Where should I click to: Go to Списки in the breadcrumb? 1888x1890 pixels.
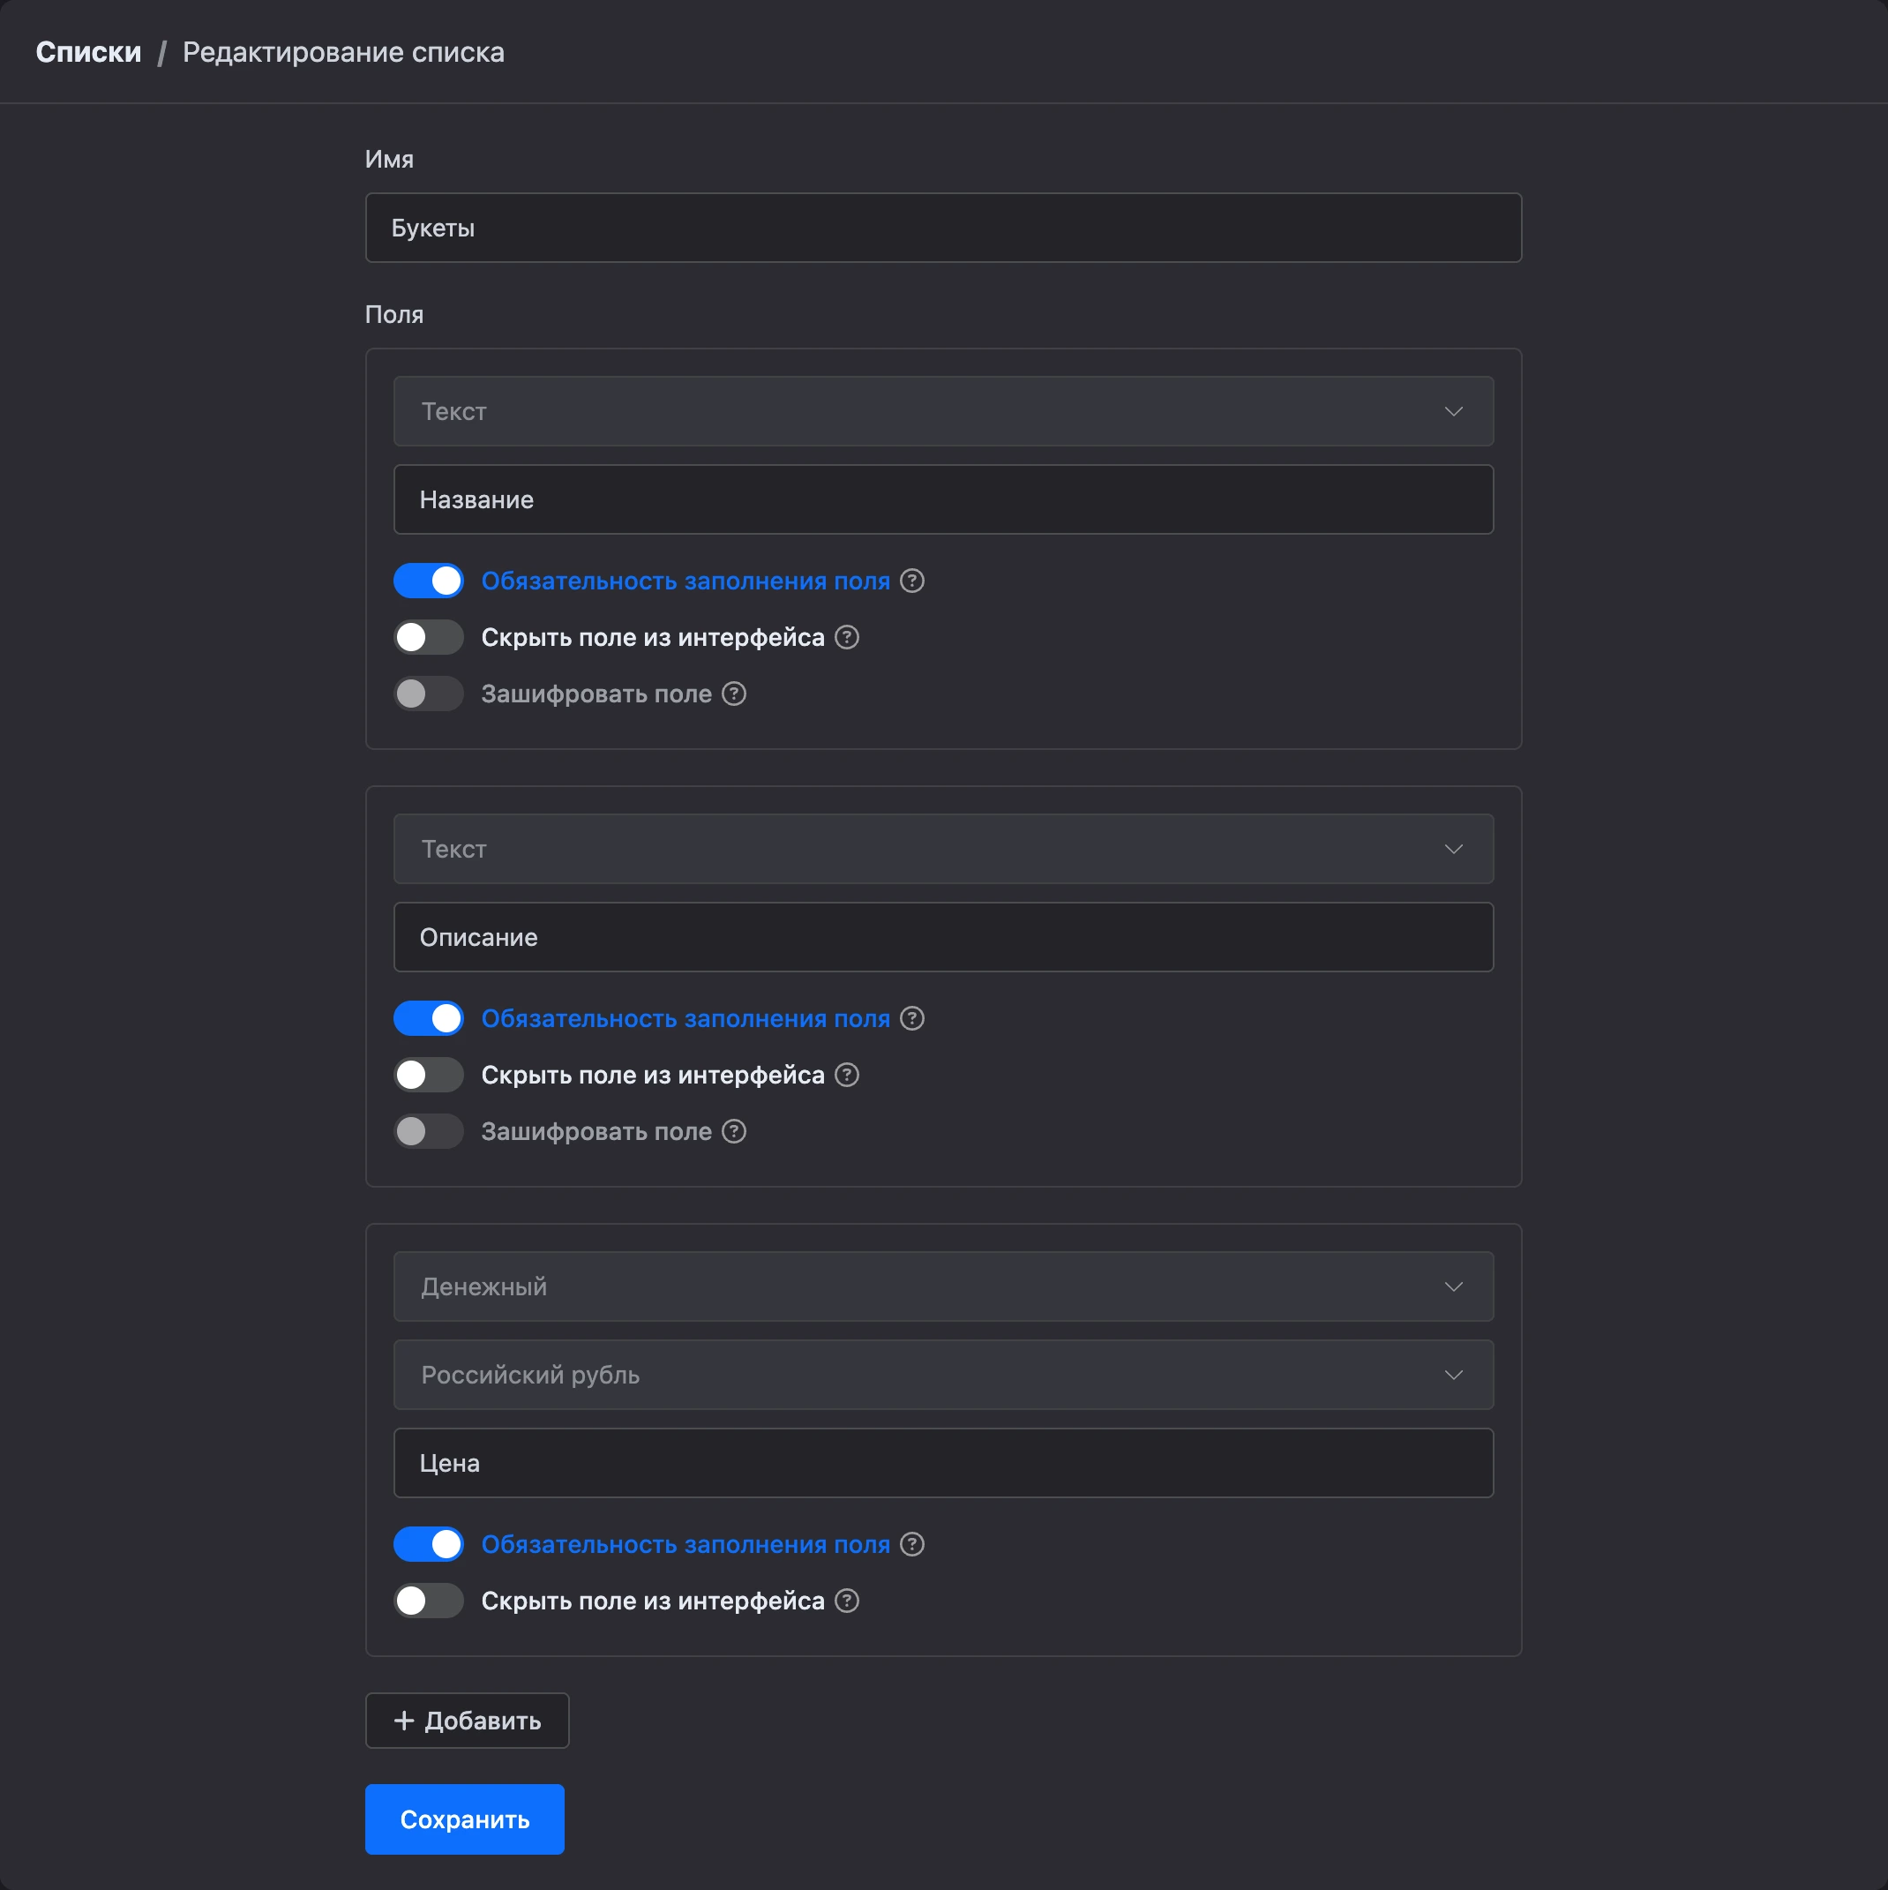point(89,52)
